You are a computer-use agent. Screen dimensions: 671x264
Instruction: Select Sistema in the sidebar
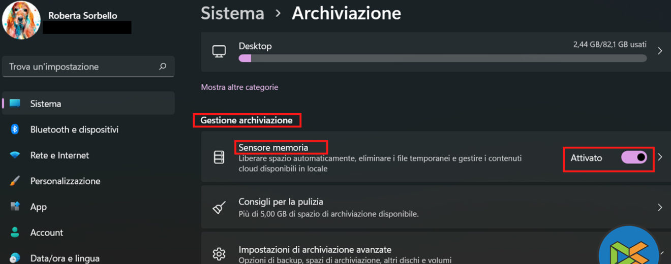(x=46, y=104)
